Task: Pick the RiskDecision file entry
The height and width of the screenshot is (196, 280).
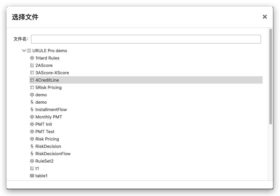Action: [48, 146]
